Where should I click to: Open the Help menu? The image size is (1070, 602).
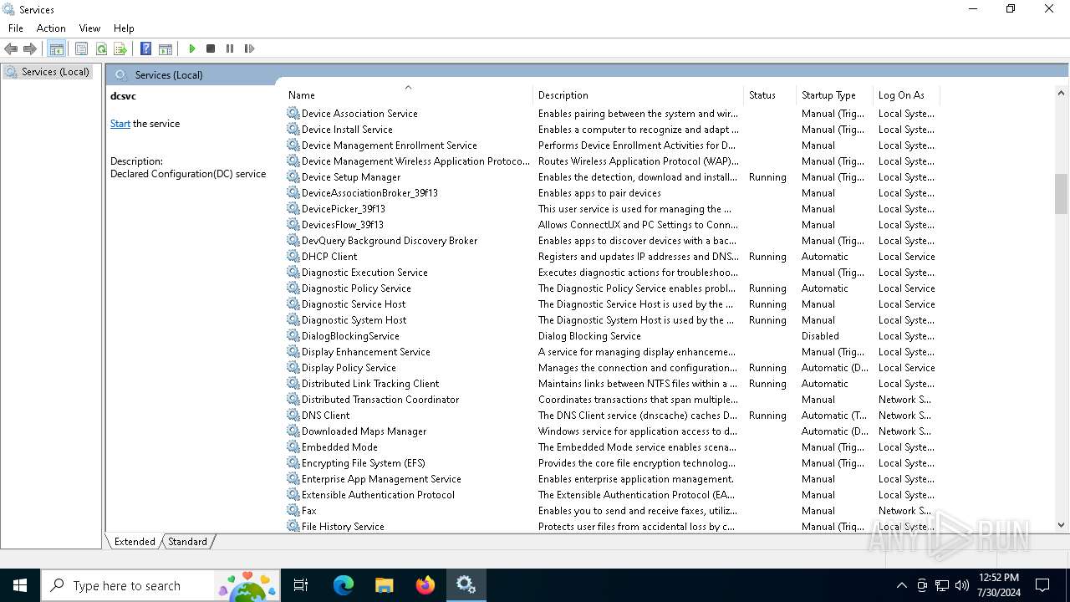pos(124,28)
